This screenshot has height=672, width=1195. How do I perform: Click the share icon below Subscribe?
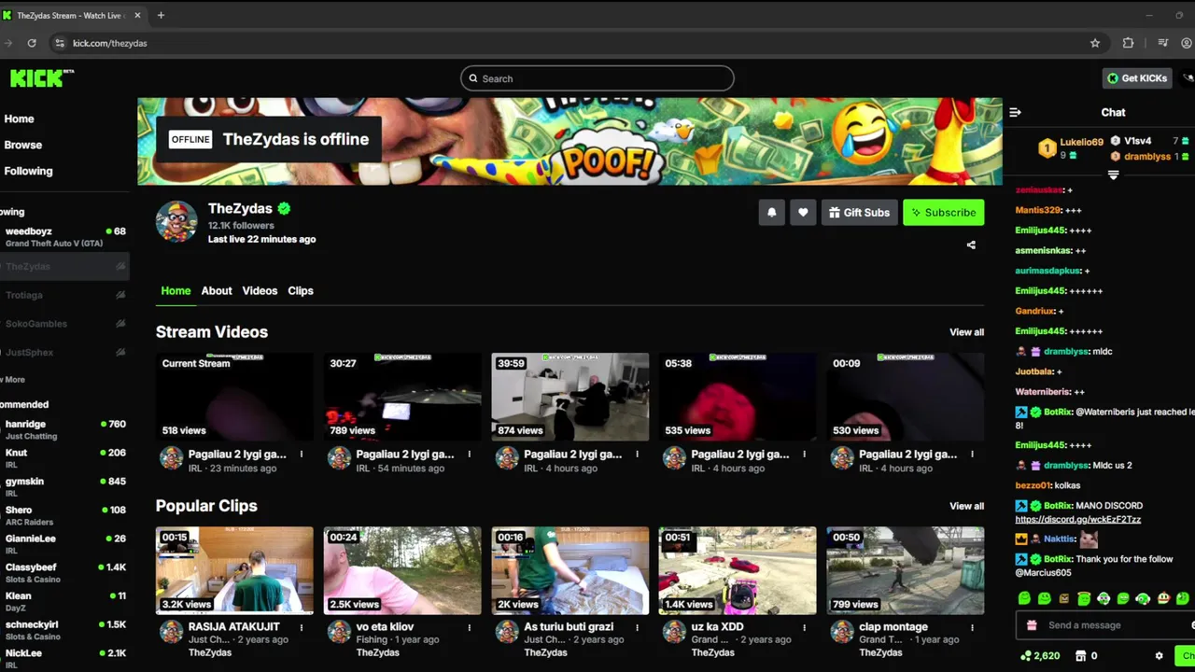tap(971, 245)
